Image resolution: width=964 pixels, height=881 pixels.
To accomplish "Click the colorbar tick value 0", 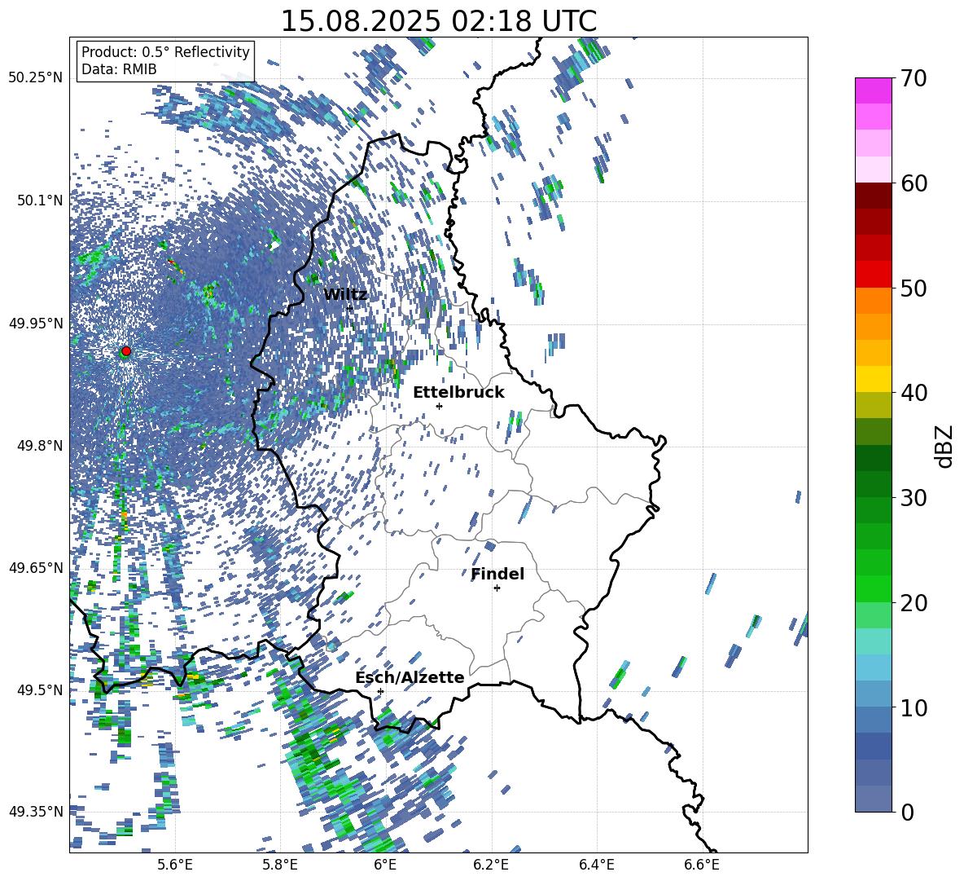I will [907, 812].
